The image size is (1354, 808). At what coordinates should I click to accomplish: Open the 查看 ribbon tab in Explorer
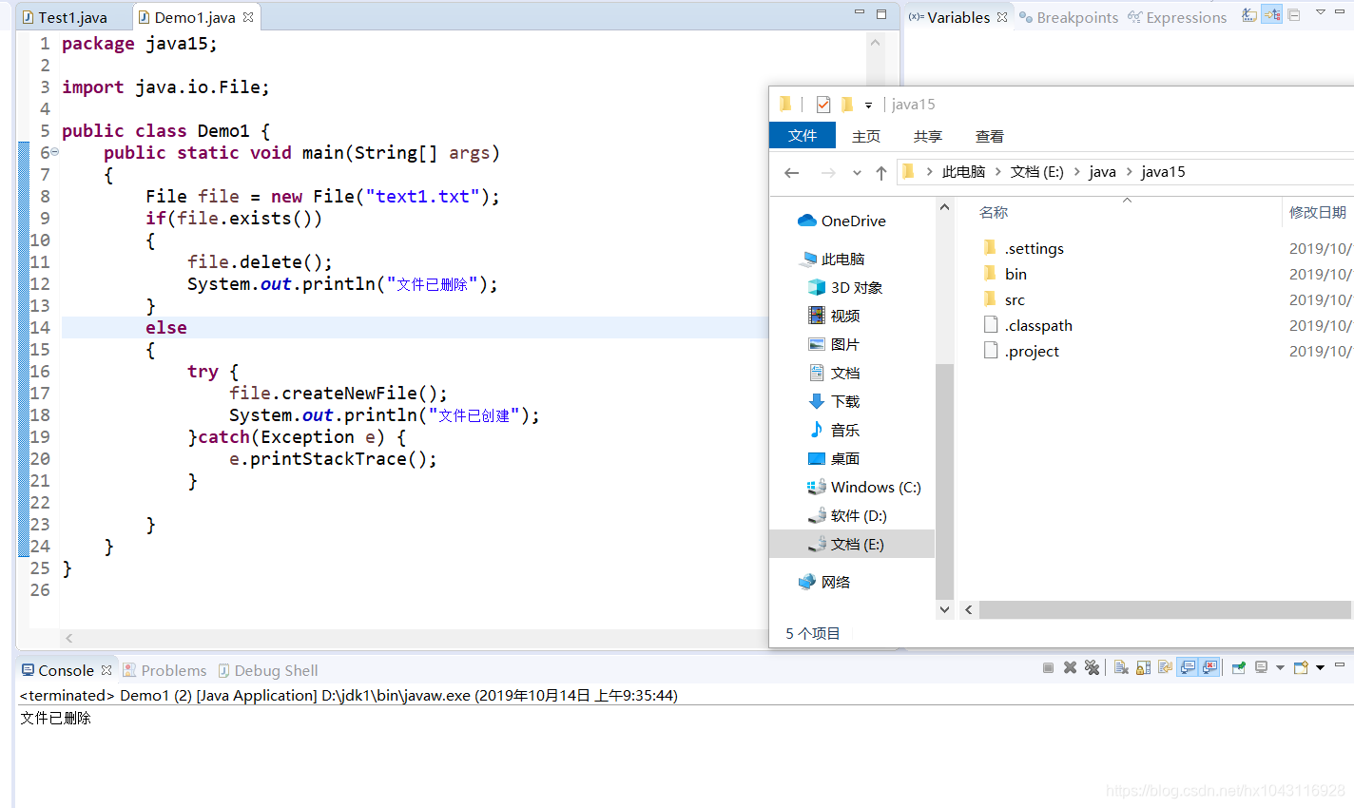pyautogui.click(x=990, y=136)
